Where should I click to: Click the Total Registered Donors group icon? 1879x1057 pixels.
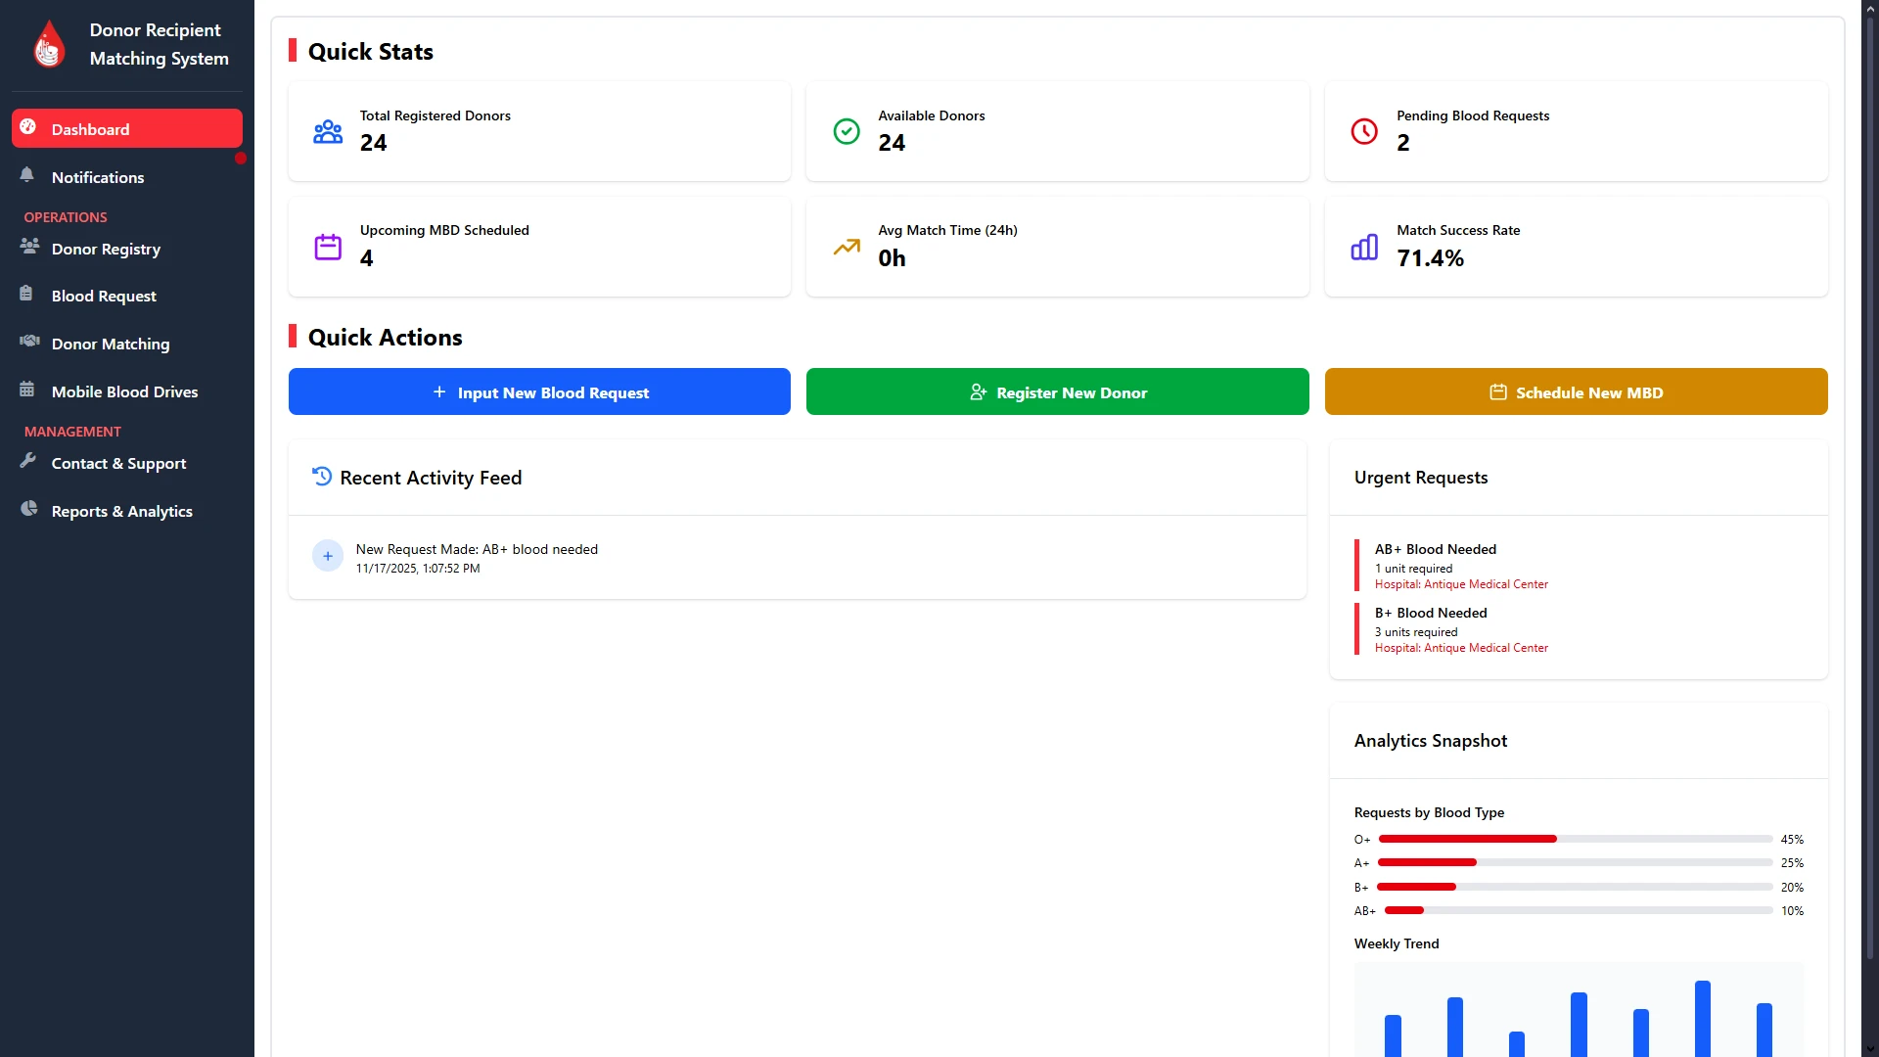click(x=328, y=131)
